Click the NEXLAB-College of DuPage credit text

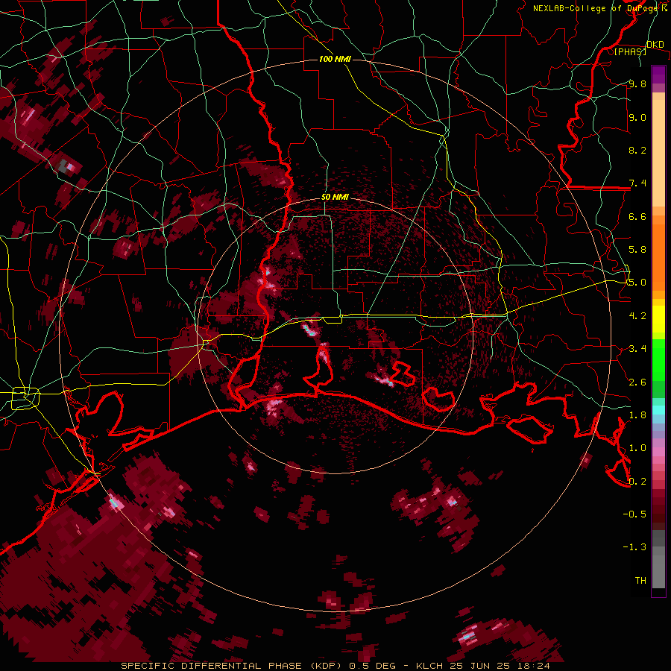coord(595,8)
